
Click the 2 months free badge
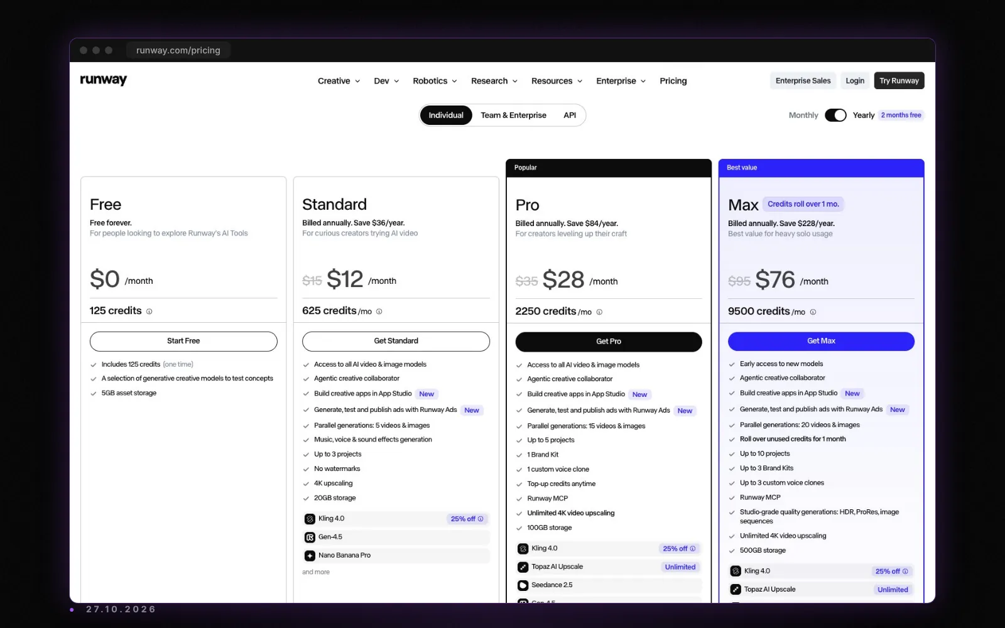click(x=901, y=115)
